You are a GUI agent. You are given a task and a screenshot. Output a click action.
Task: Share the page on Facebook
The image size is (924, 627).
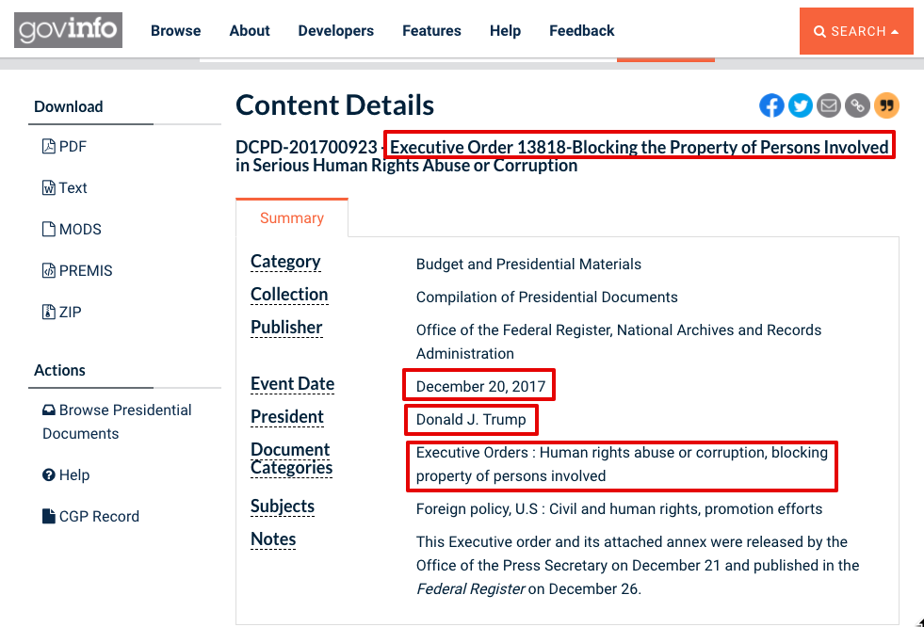(771, 106)
